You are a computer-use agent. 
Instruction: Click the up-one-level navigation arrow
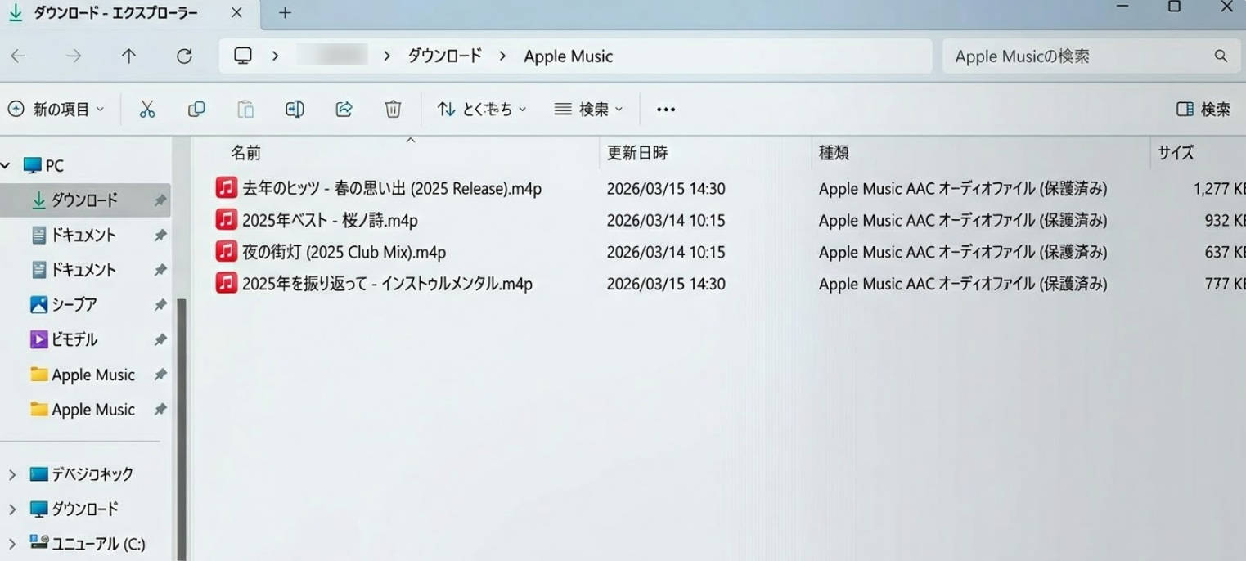click(128, 56)
